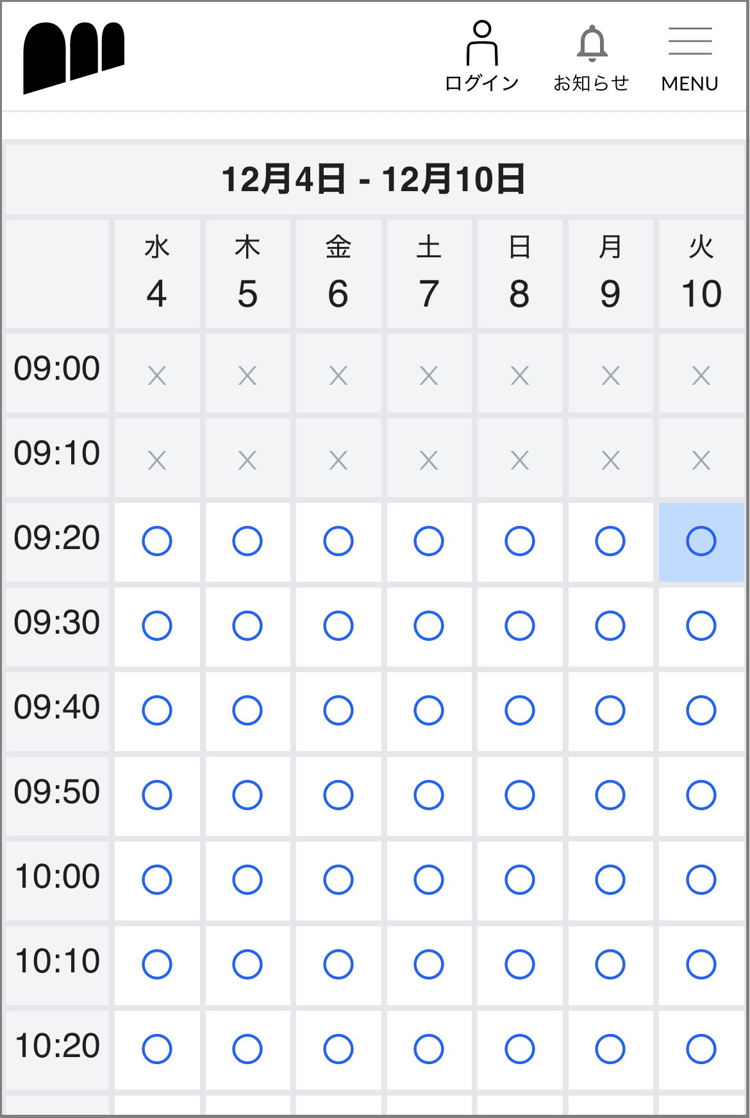Pick available circle at 10:10 Monday 9

tap(610, 965)
